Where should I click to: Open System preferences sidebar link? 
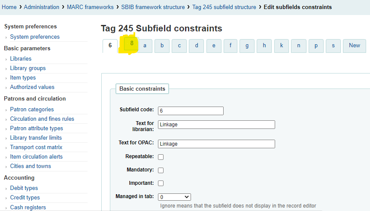(35, 37)
